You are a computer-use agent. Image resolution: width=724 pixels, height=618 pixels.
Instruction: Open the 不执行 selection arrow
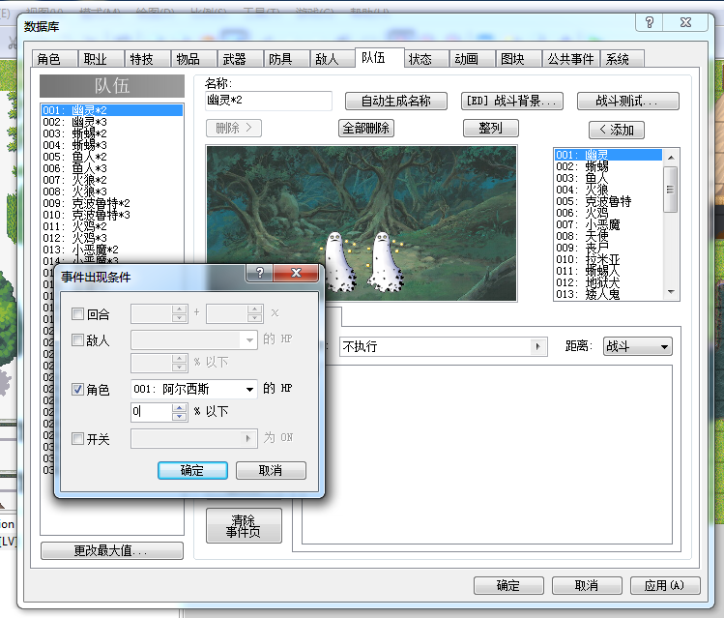tap(537, 346)
